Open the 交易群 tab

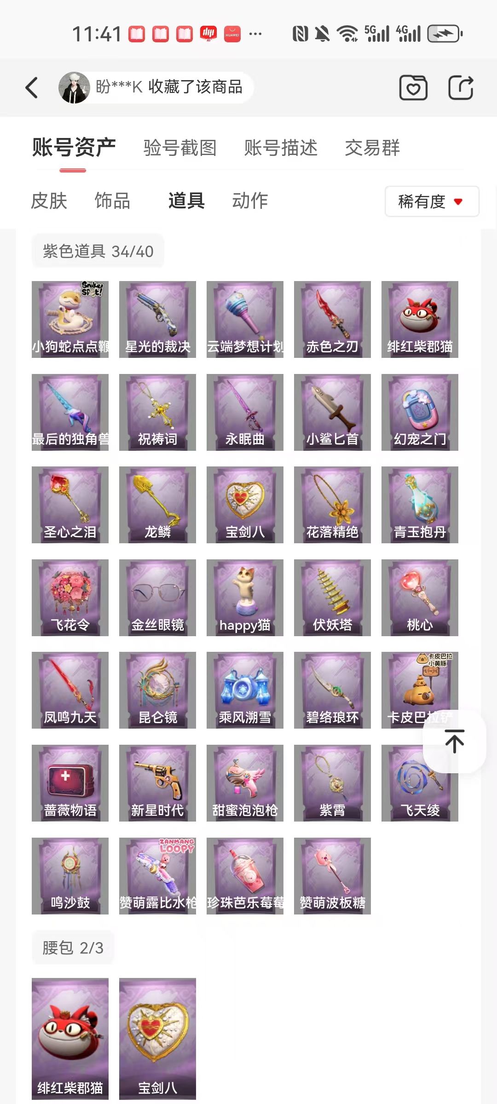(x=372, y=148)
